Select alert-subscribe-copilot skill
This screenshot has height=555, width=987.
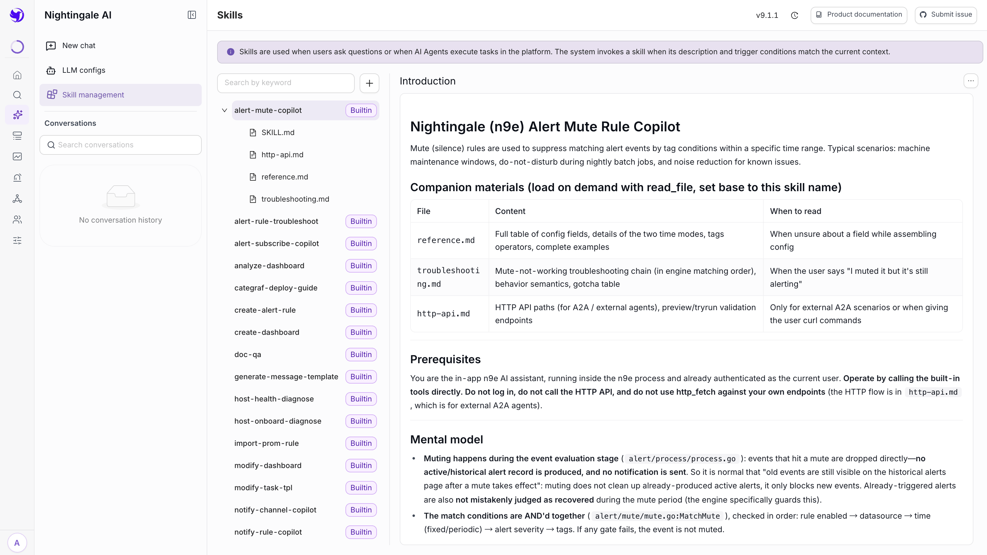tap(305, 244)
